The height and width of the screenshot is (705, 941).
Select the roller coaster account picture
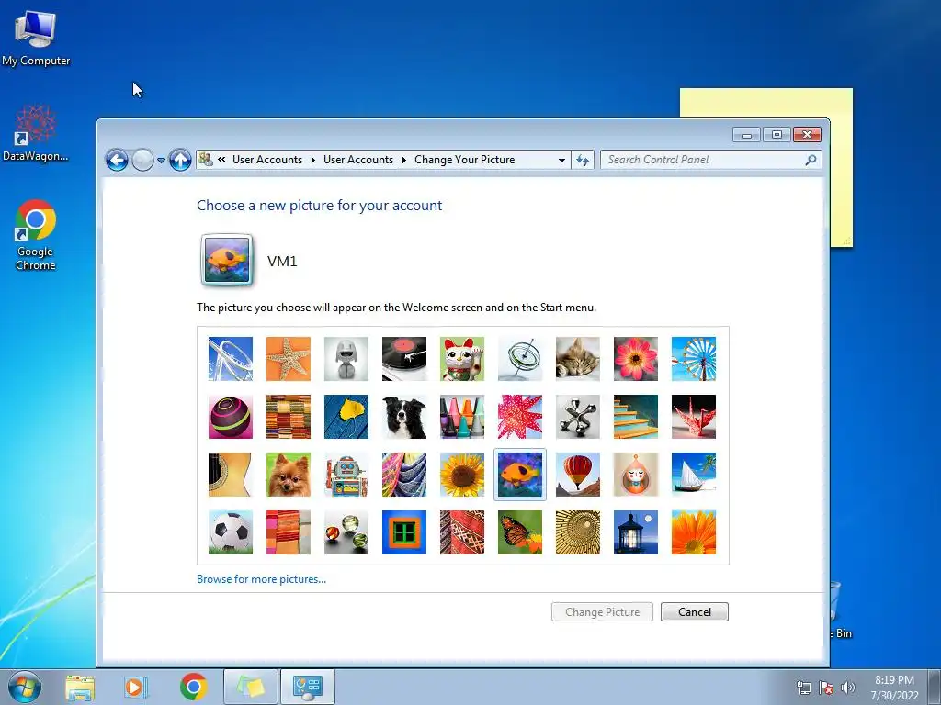[x=231, y=359]
